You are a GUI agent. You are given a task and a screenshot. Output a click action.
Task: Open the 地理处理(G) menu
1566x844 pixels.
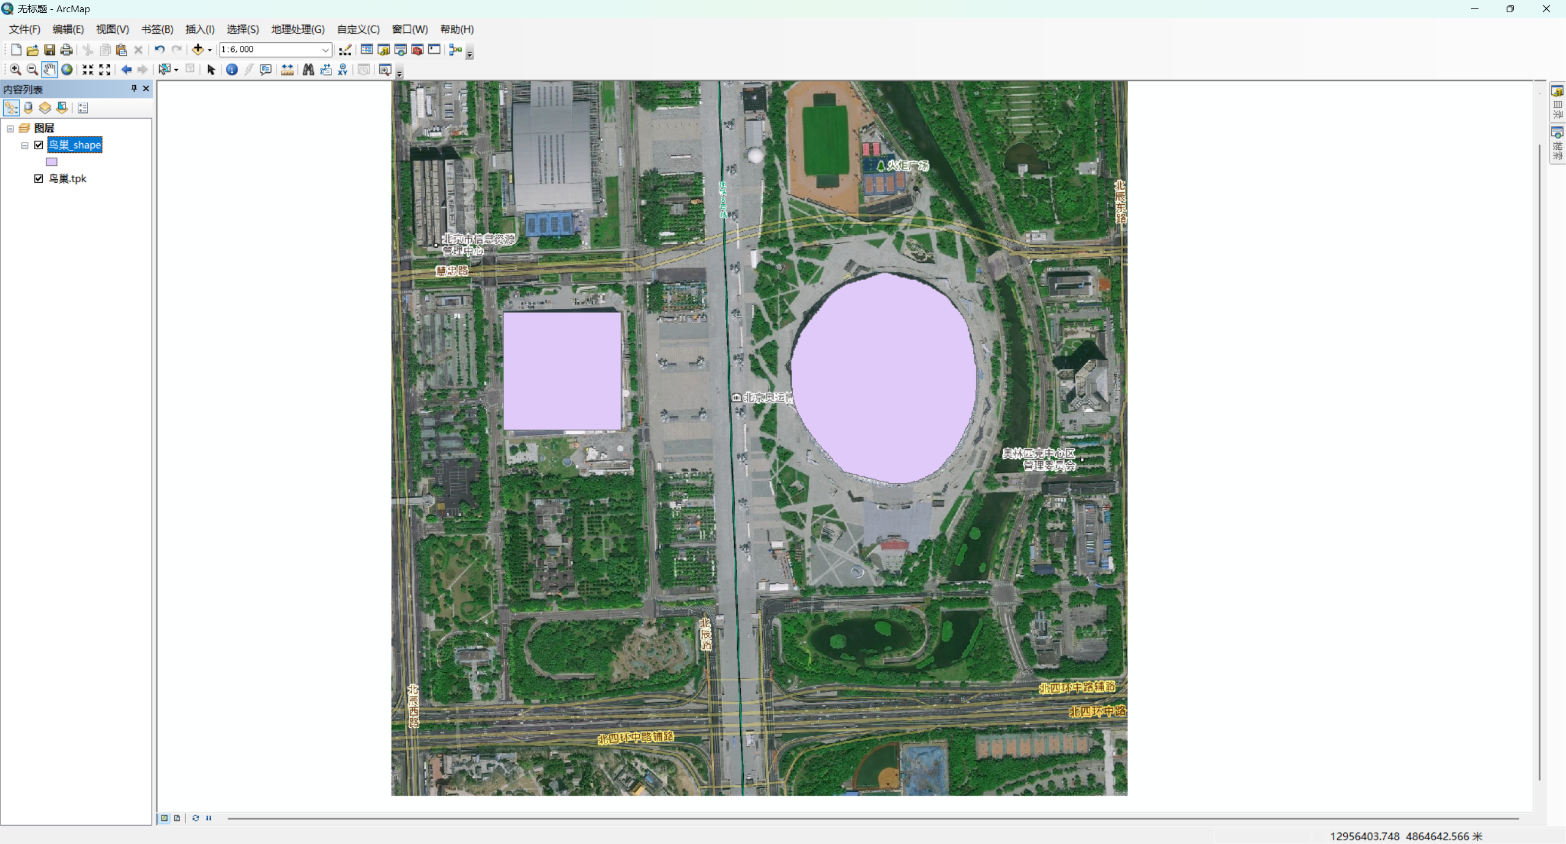298,29
